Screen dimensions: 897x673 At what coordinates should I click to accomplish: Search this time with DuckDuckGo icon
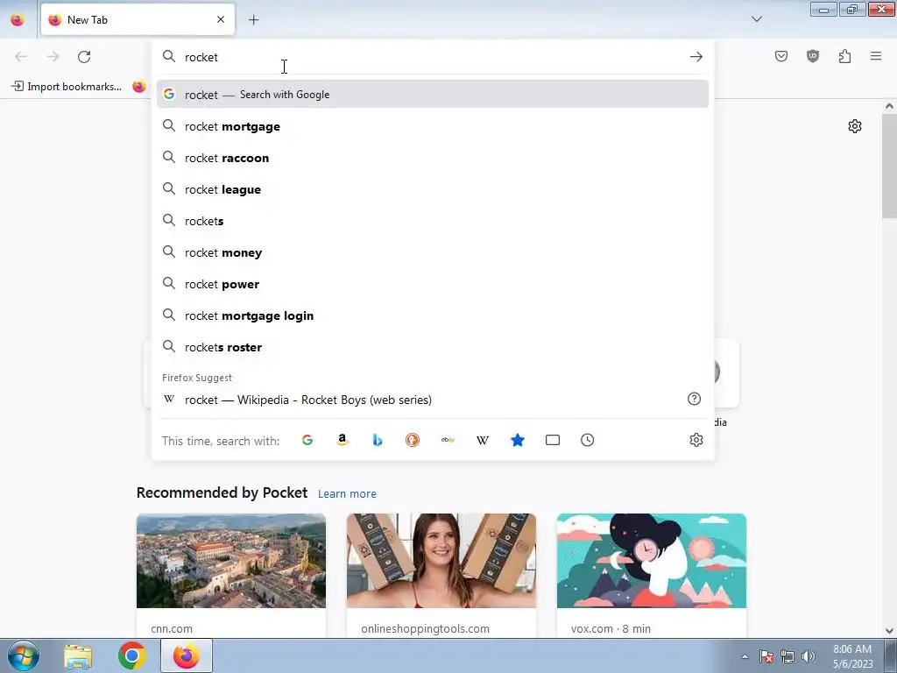pos(413,440)
